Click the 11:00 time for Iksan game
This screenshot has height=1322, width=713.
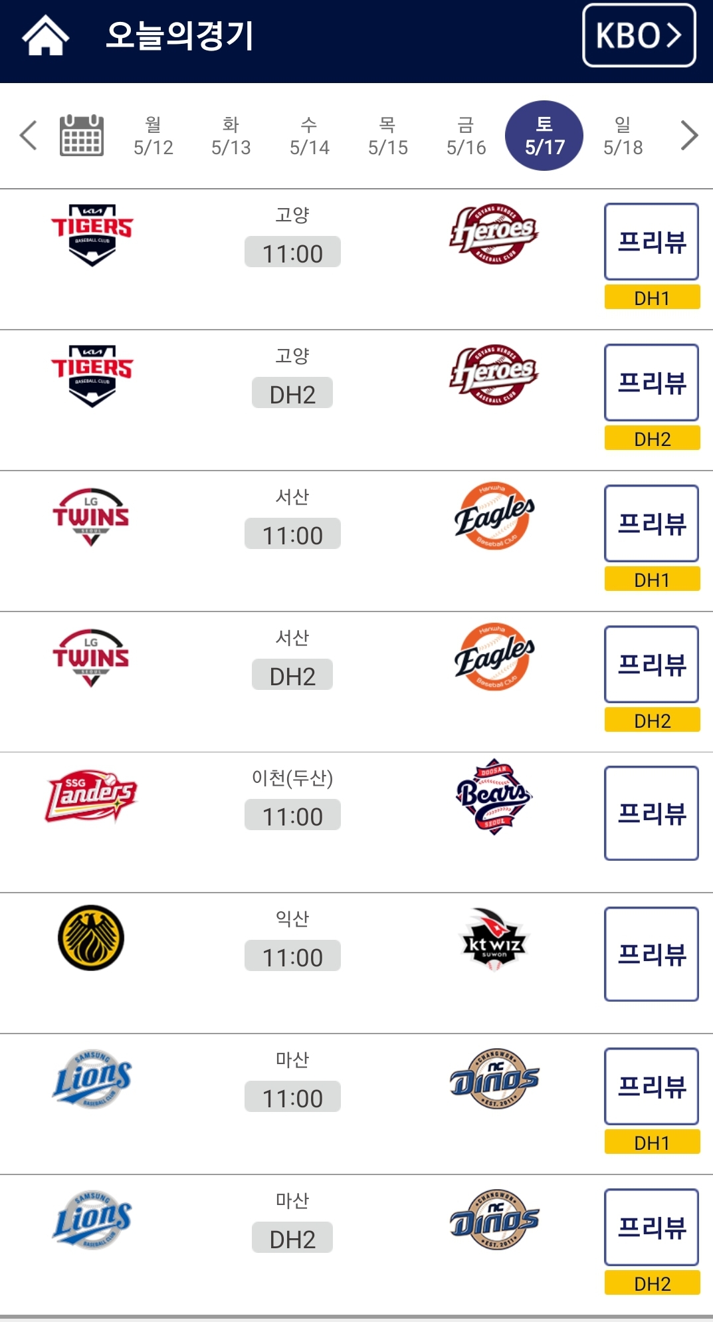pyautogui.click(x=292, y=956)
